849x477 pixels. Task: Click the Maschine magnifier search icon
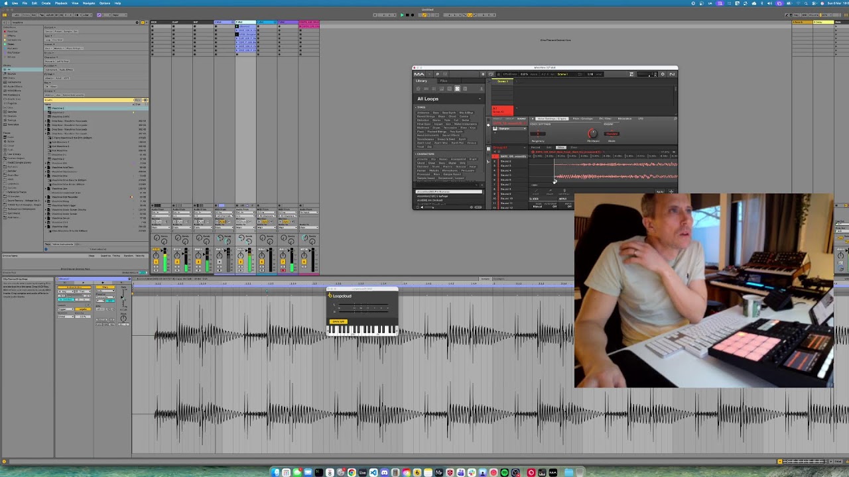point(437,74)
